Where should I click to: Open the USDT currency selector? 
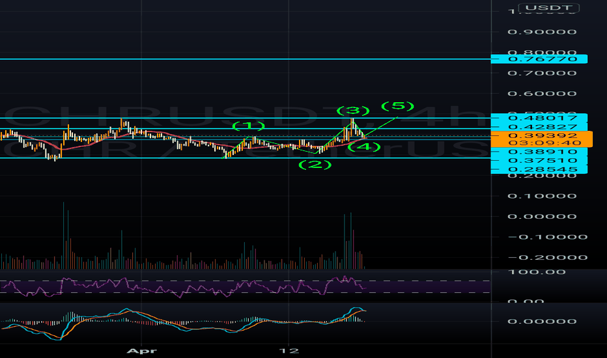click(x=549, y=8)
